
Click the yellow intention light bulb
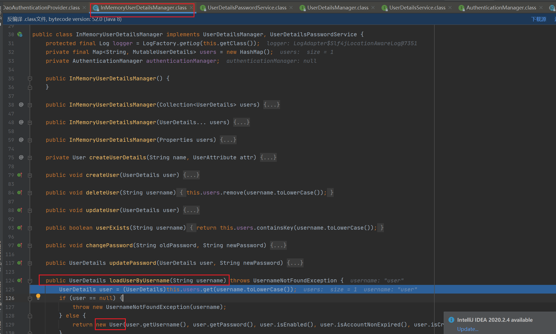[x=38, y=297]
